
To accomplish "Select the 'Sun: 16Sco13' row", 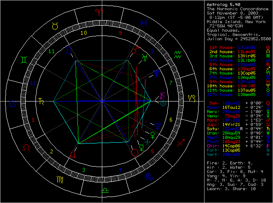I will [240, 103].
